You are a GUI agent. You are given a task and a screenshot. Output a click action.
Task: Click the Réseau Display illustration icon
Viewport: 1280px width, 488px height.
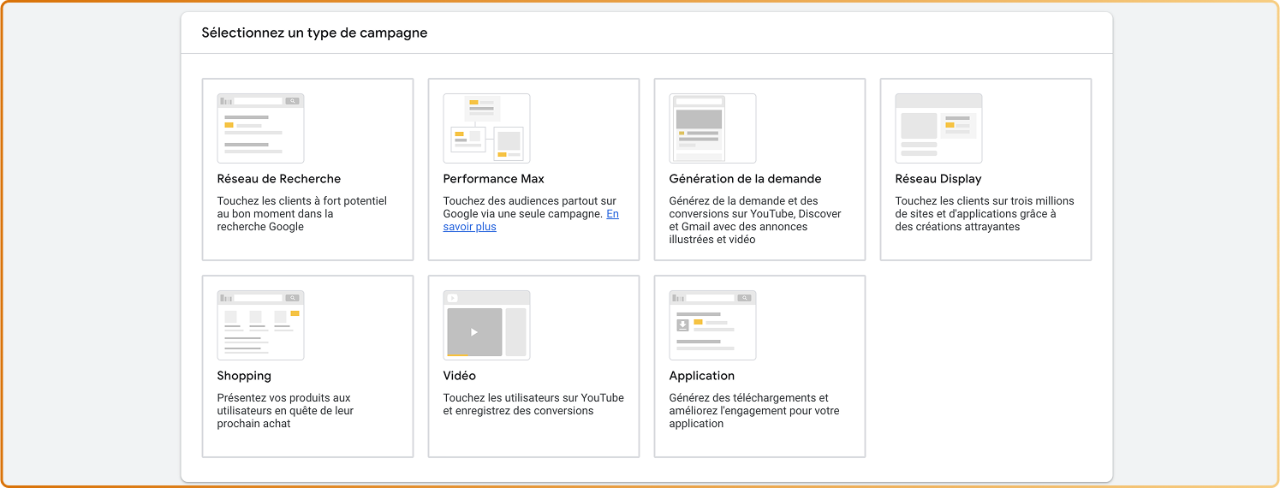[938, 128]
